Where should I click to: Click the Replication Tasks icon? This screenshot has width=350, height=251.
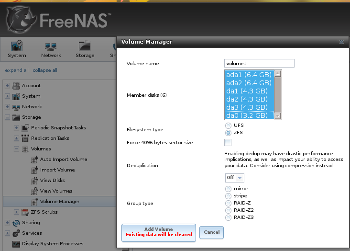[x=25, y=138]
